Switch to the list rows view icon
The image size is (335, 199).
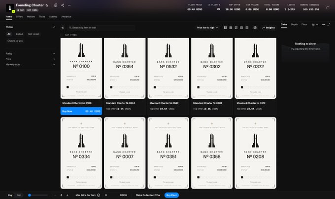tap(241, 28)
